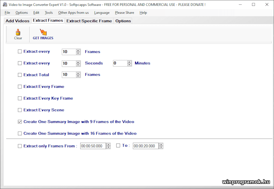Increase the Seconds spinner value

78,62
